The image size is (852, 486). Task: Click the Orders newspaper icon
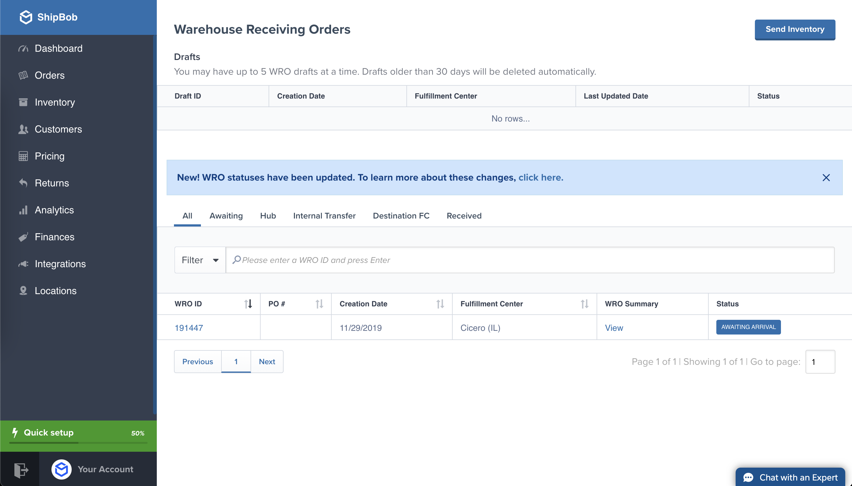coord(23,75)
